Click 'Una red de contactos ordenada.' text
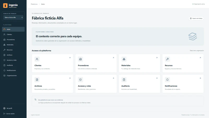This screenshot has height=118, width=209. pos(88,69)
